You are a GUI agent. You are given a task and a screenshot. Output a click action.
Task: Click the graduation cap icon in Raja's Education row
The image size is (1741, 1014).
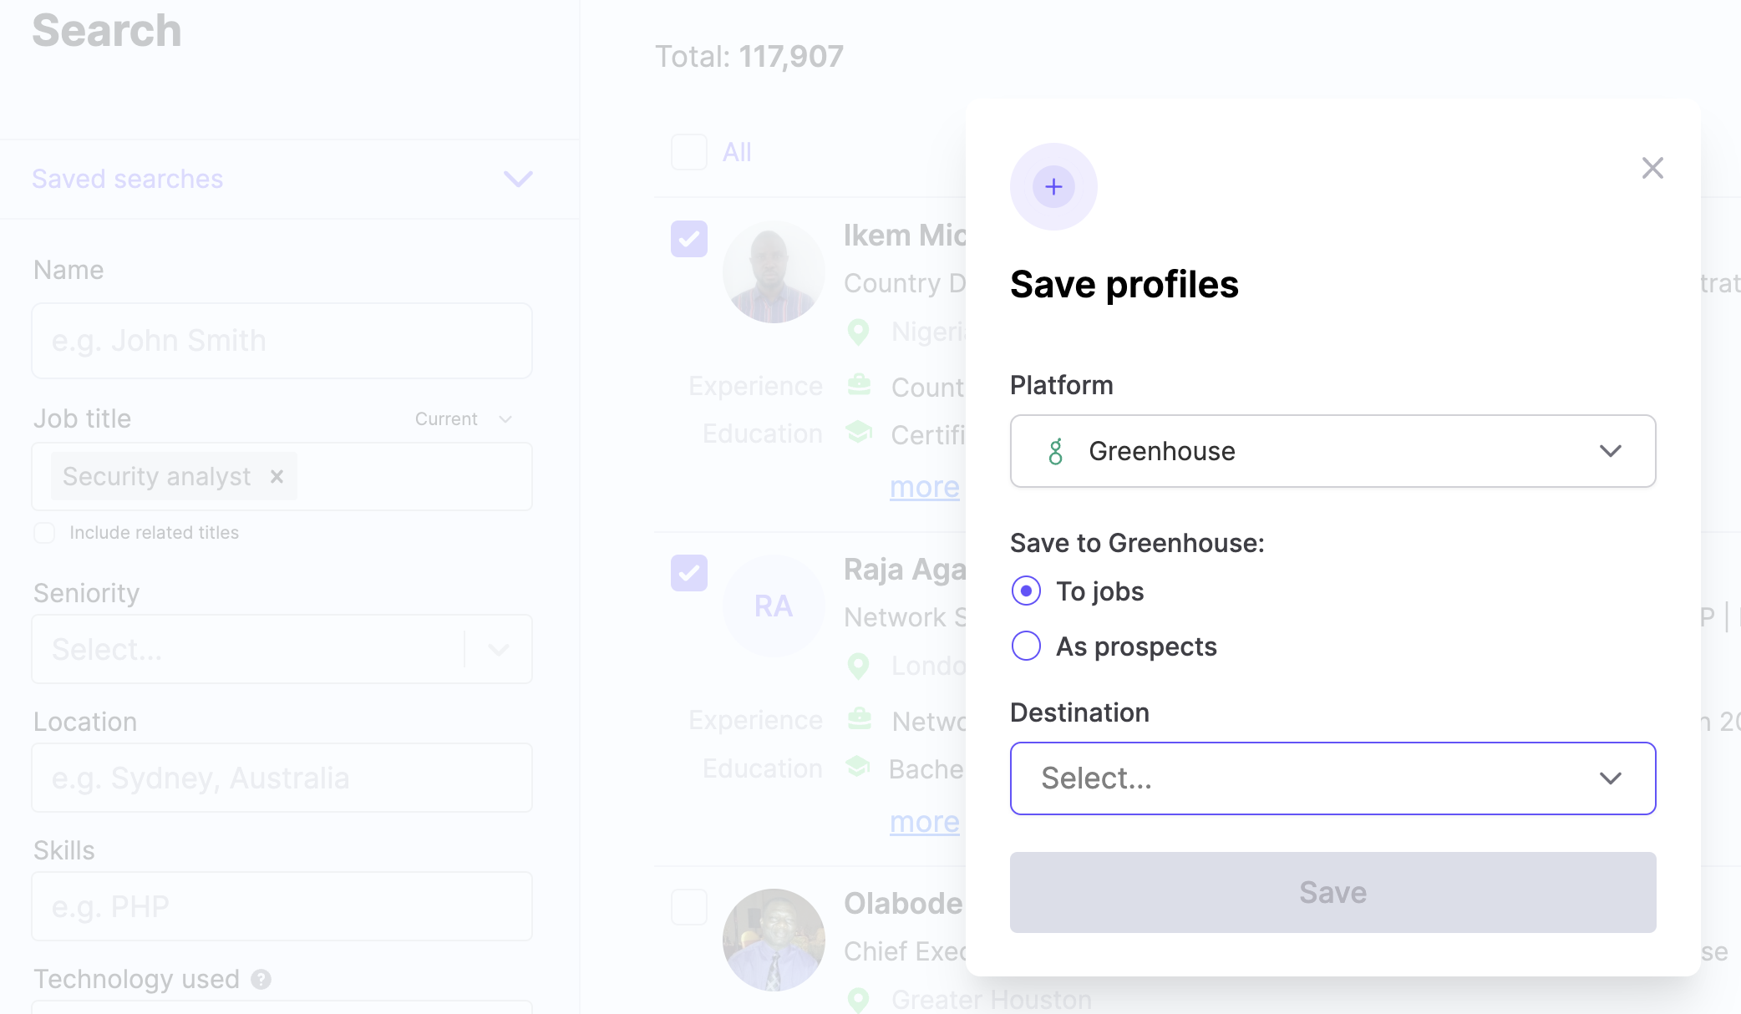click(x=858, y=767)
